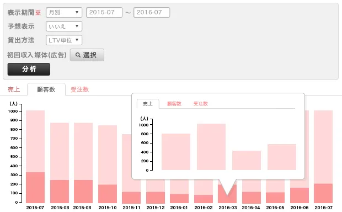Screen dimensions: 342x212
Task: Click the 2015-07 start date field
Action: point(104,13)
